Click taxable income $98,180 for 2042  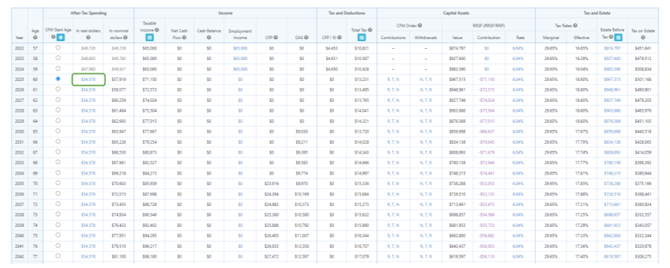click(x=149, y=256)
